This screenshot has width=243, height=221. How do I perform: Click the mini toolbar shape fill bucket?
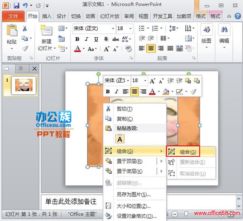166,91
